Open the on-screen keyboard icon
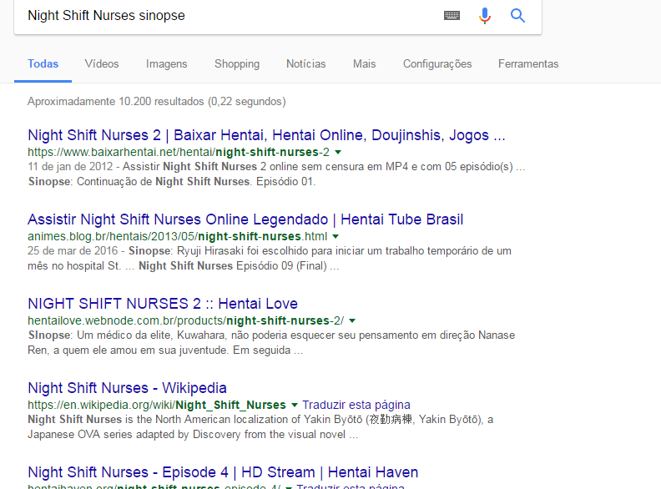This screenshot has width=661, height=489. pyautogui.click(x=452, y=16)
